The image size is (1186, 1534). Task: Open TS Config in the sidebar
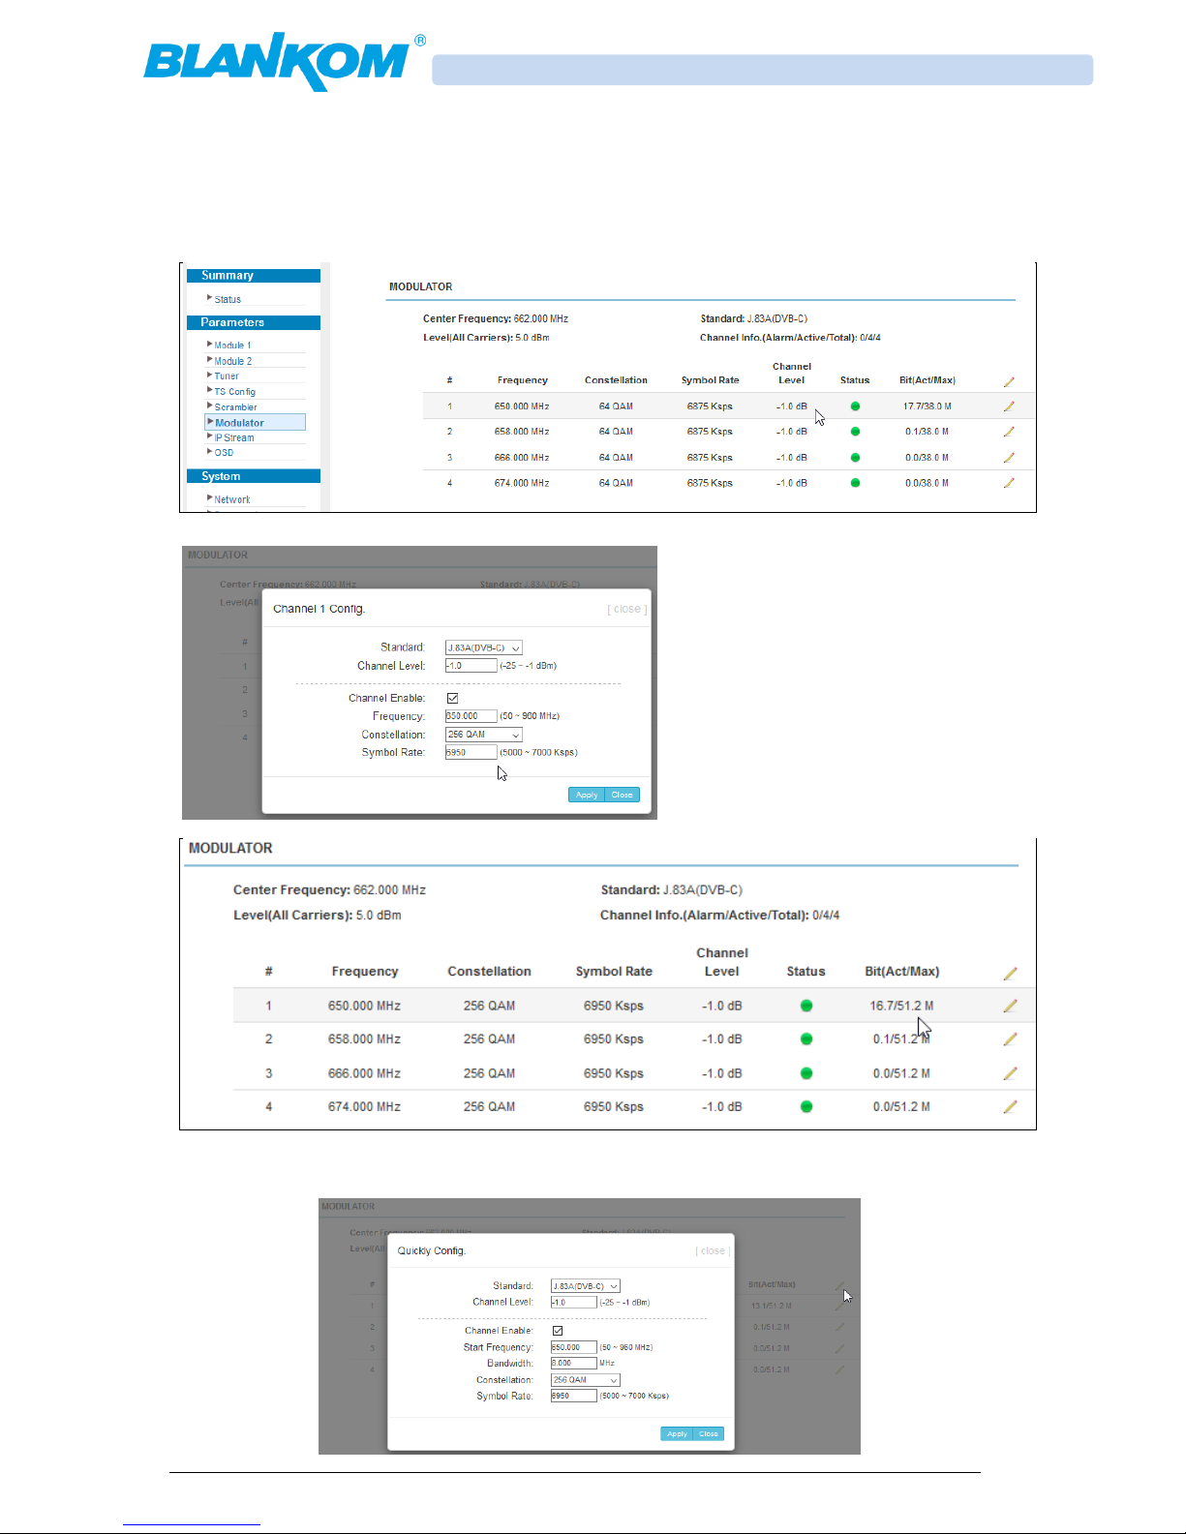click(x=234, y=392)
